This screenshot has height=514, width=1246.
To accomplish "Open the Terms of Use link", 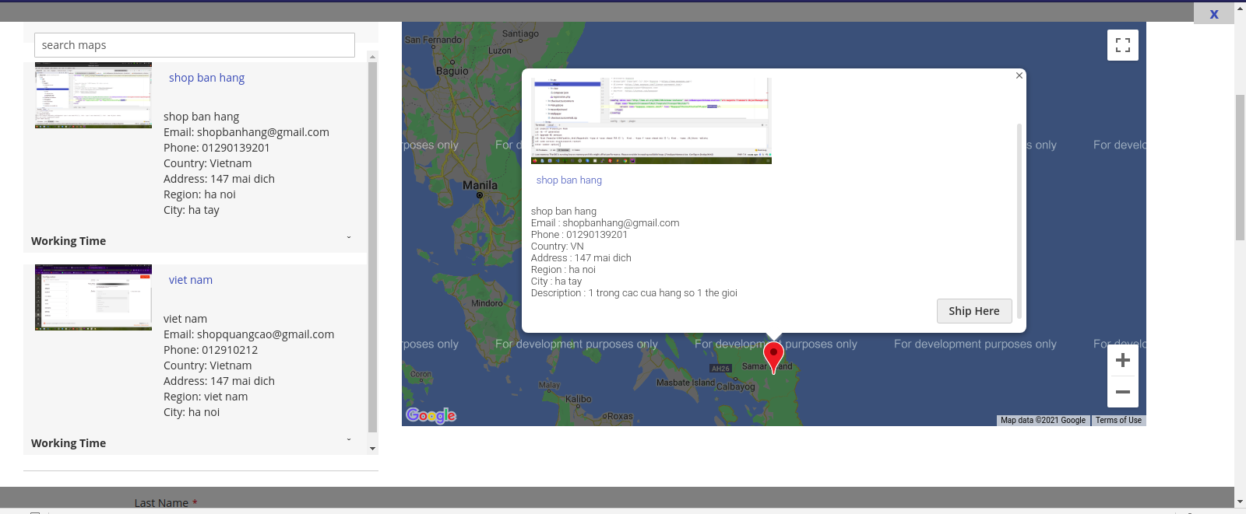I will (1118, 421).
